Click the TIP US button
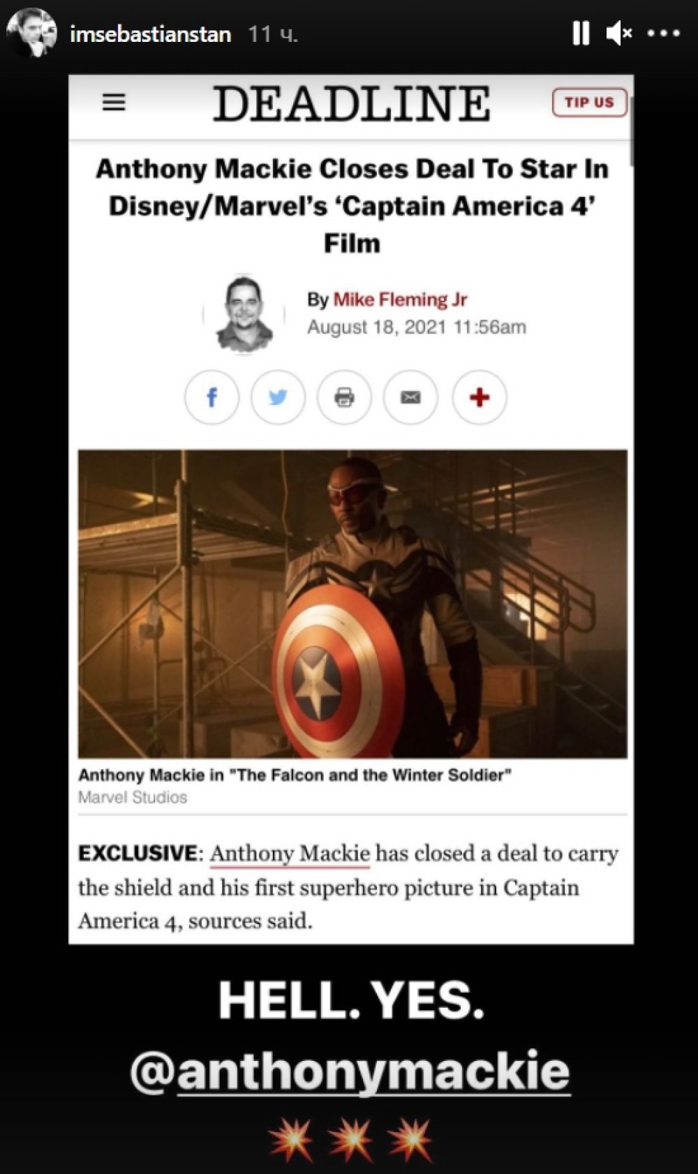698x1174 pixels. (589, 103)
